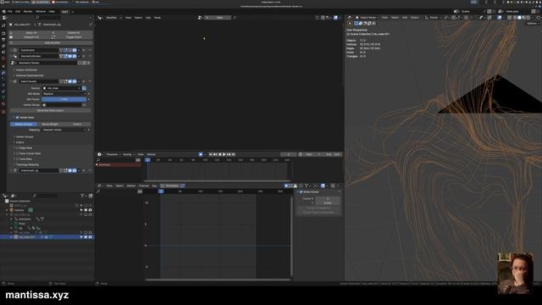
Task: Open the Object Data properties tab (green triangle)
Action: pos(3,97)
